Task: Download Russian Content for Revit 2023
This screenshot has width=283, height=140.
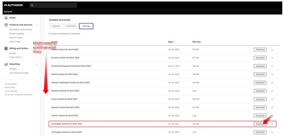Action: [x=260, y=58]
